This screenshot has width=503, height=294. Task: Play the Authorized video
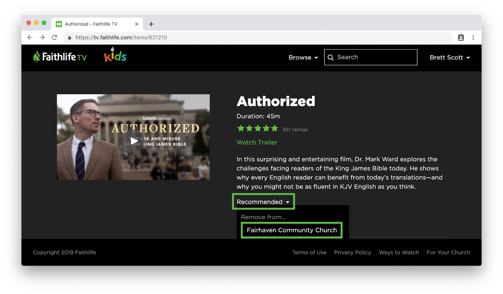tap(134, 141)
